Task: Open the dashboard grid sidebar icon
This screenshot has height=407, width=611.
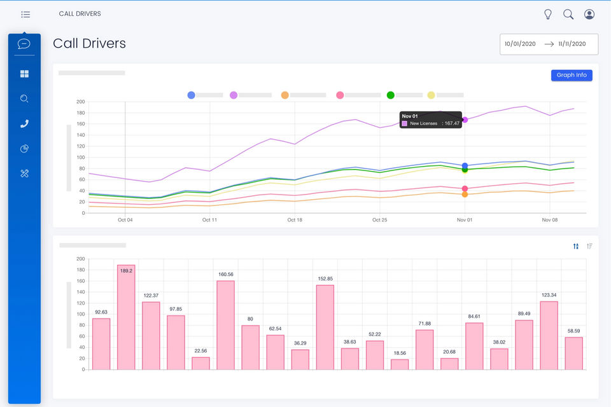Action: pos(24,74)
